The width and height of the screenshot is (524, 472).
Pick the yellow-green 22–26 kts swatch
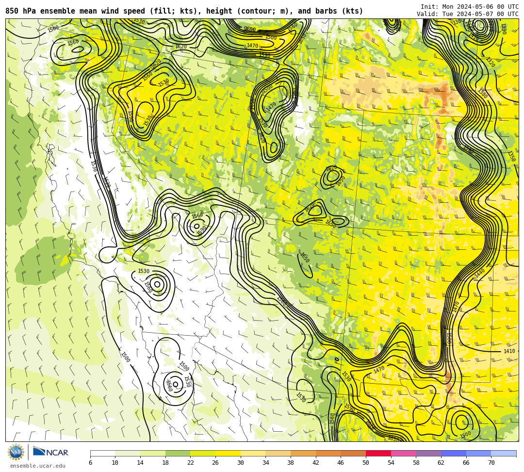click(x=203, y=453)
